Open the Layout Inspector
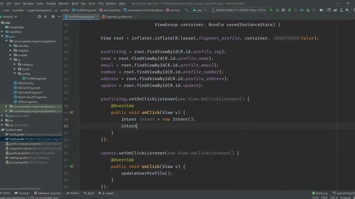 344,193
